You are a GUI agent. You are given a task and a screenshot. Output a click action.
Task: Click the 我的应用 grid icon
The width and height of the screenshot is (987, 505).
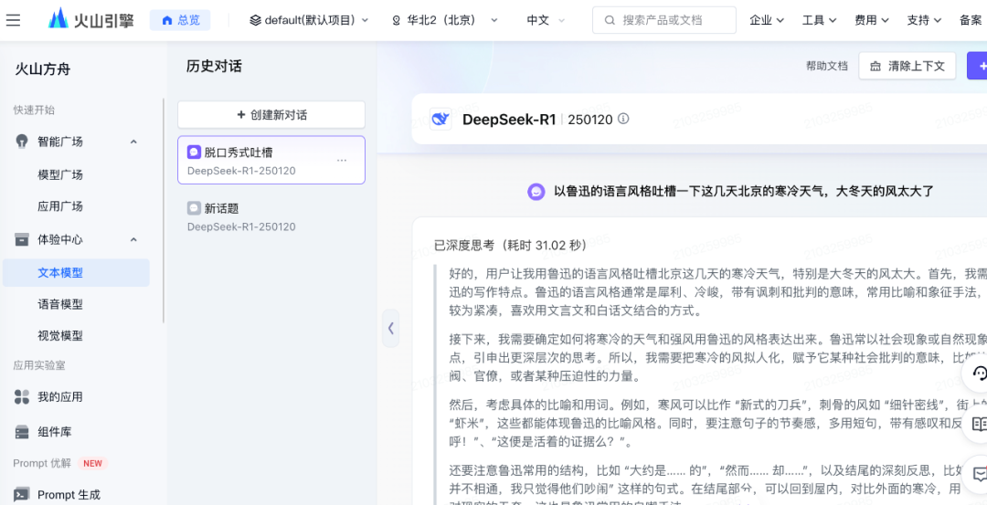coord(22,397)
